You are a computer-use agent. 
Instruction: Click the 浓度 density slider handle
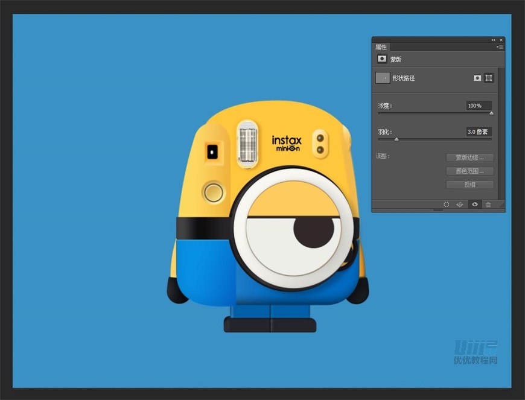491,113
